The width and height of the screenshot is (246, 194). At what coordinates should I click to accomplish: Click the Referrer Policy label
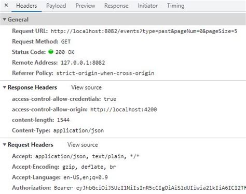(33, 73)
